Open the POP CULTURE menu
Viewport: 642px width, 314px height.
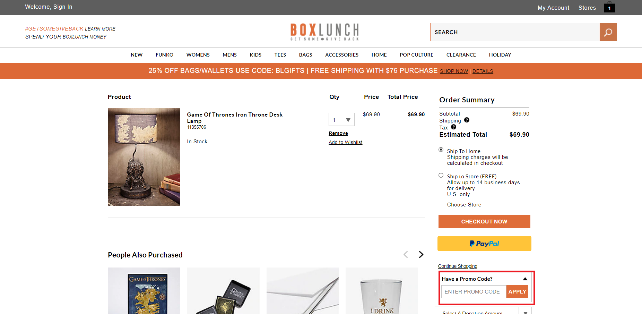(x=416, y=55)
